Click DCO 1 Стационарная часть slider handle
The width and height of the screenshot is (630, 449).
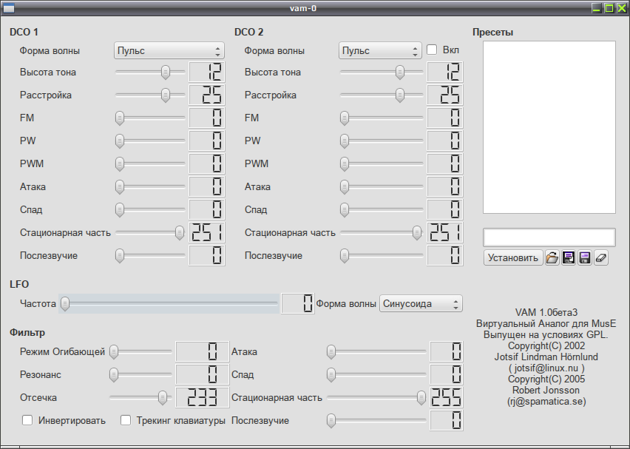[x=180, y=233]
